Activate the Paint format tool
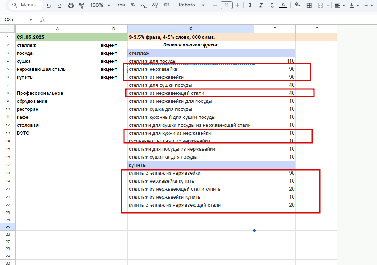 tap(82, 5)
